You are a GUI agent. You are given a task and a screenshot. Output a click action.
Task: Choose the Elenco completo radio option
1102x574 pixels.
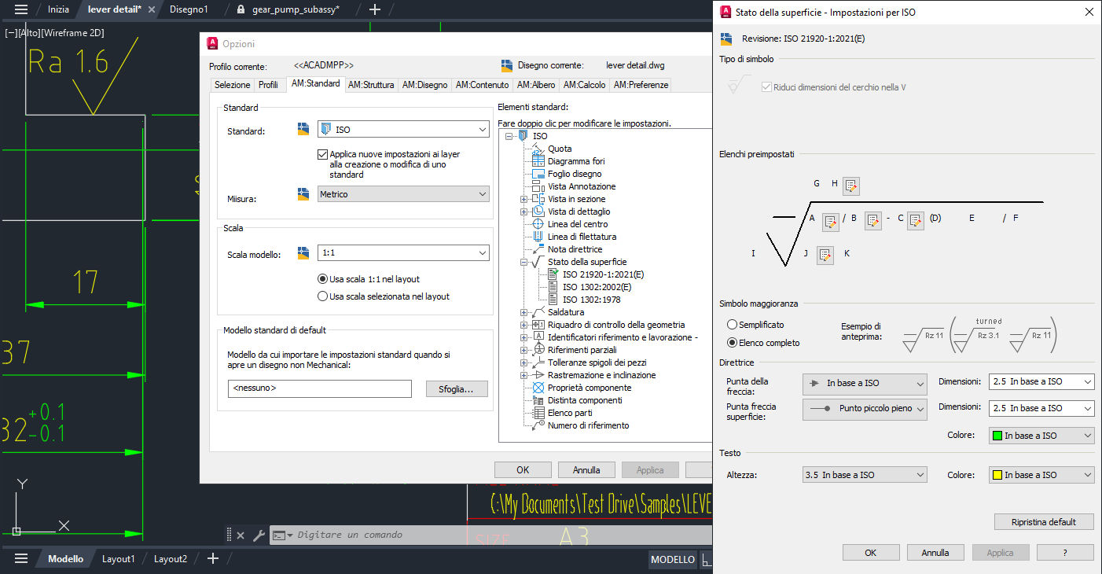733,342
